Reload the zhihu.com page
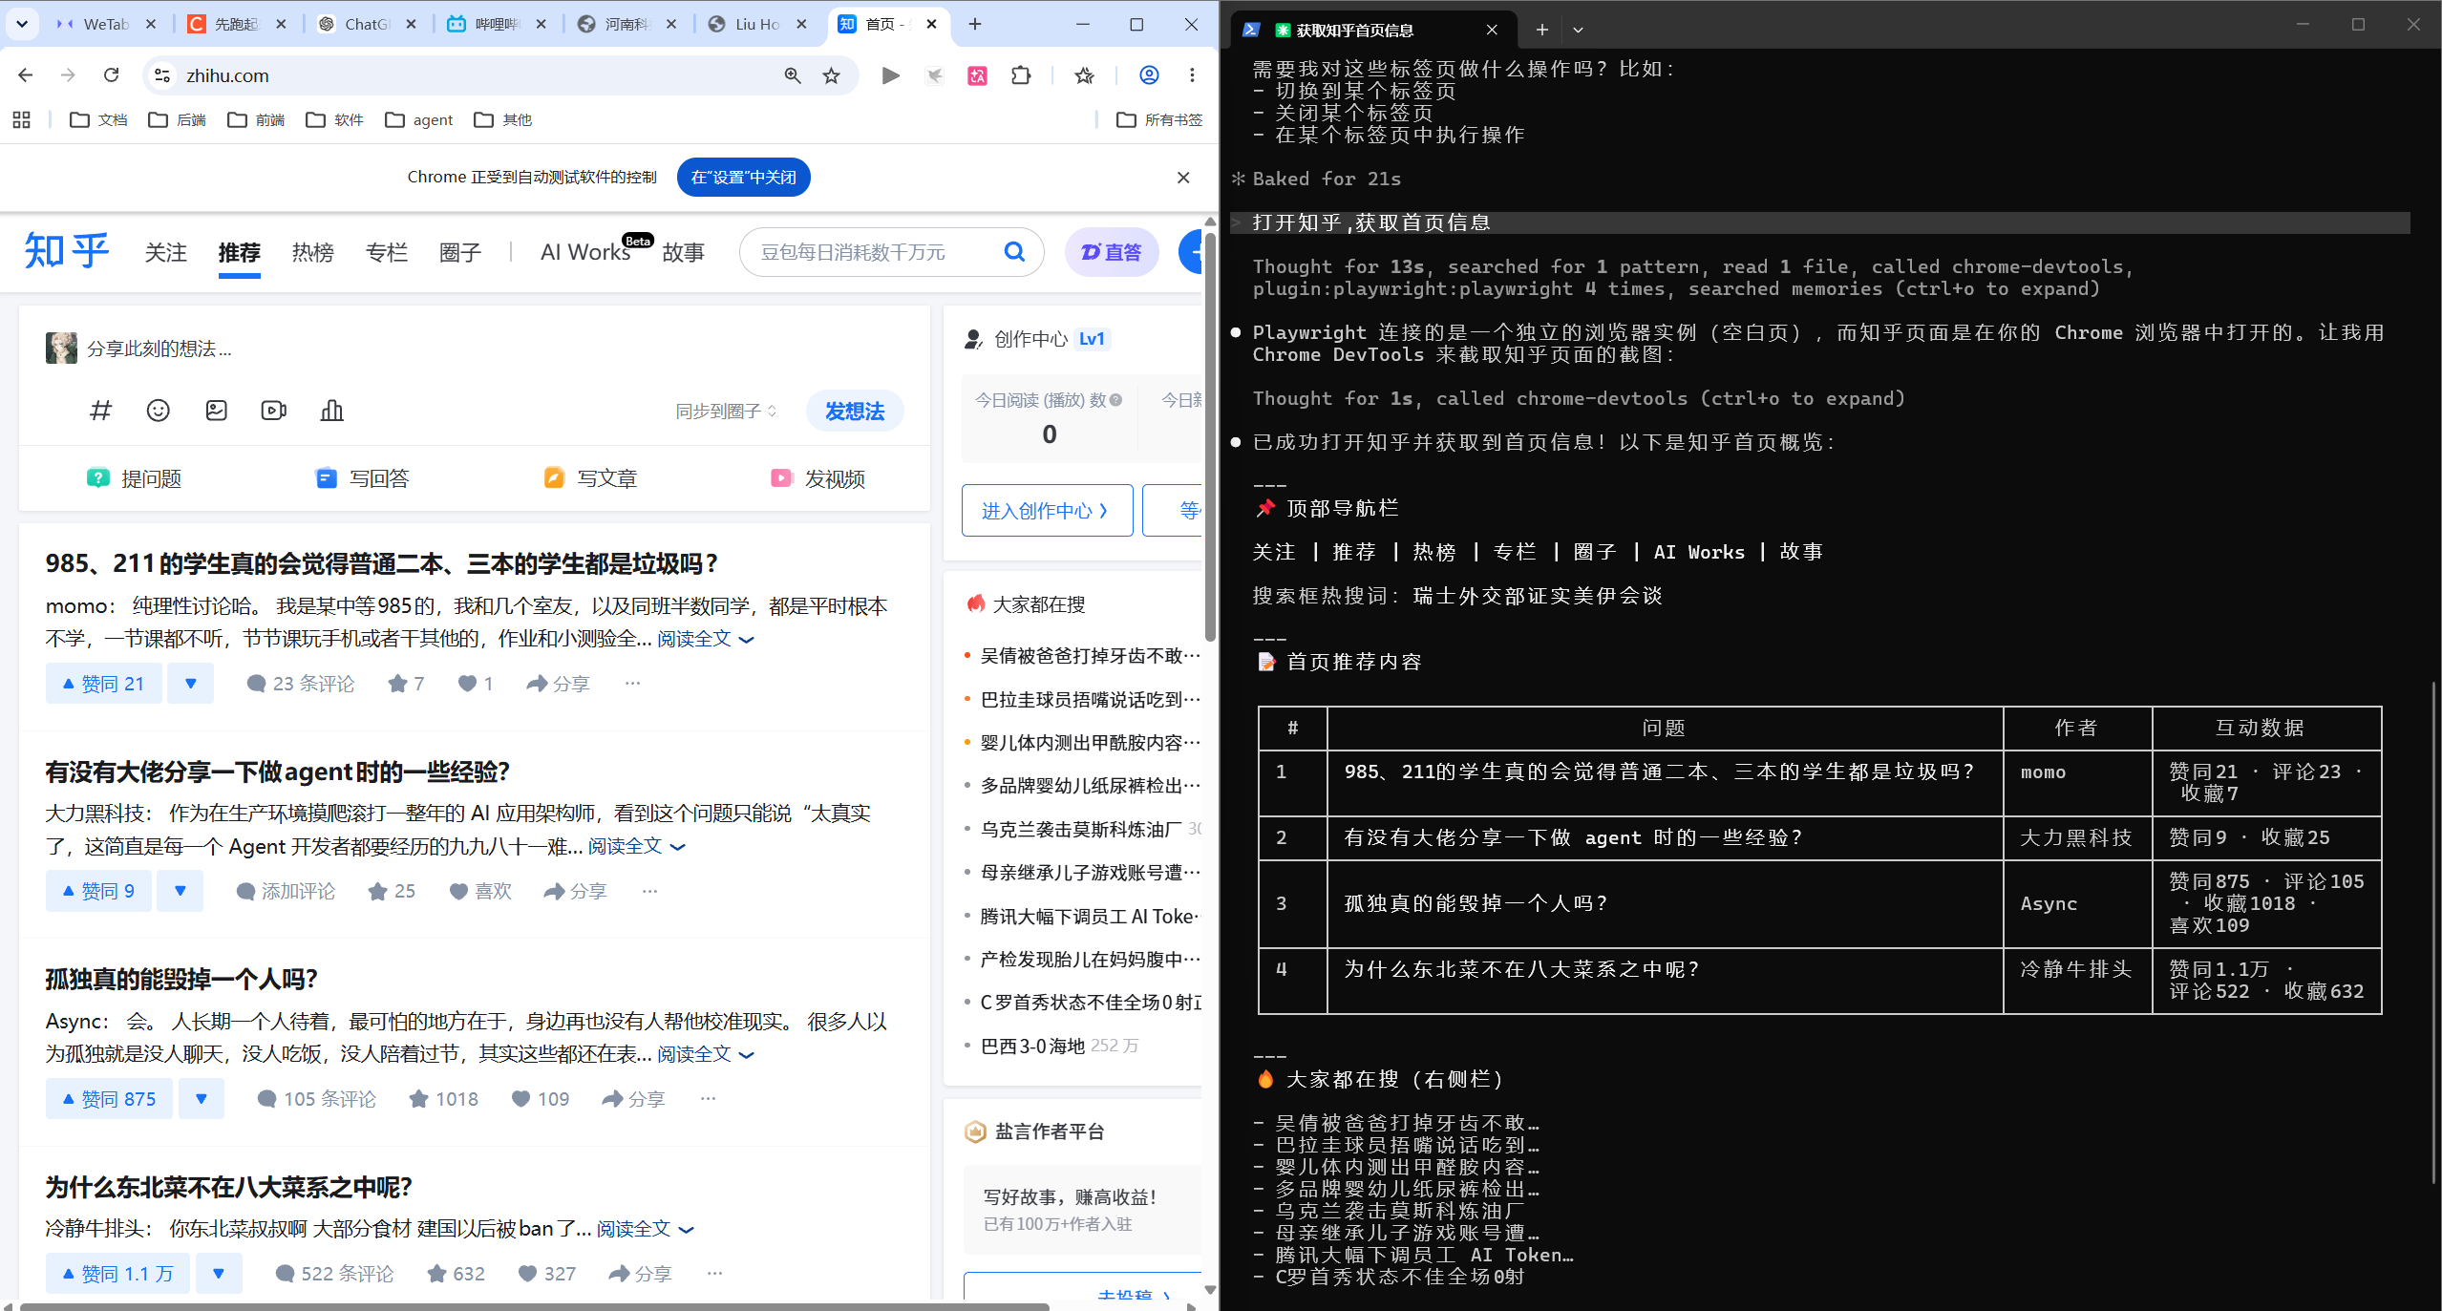Viewport: 2442px width, 1311px height. (112, 75)
